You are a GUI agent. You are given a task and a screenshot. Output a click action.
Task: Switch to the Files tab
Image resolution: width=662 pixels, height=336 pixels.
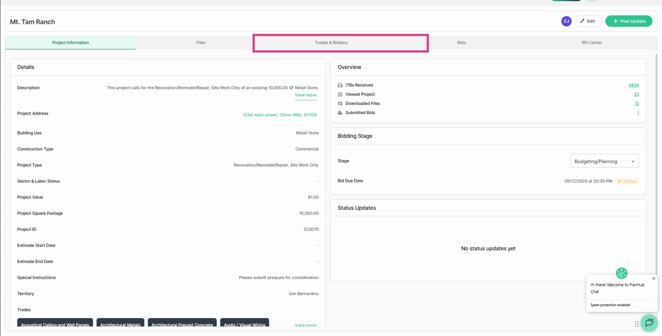click(201, 43)
